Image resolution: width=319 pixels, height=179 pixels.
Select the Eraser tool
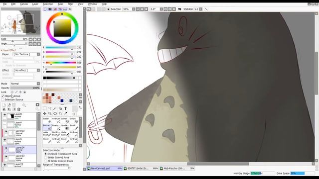pyautogui.click(x=47, y=120)
